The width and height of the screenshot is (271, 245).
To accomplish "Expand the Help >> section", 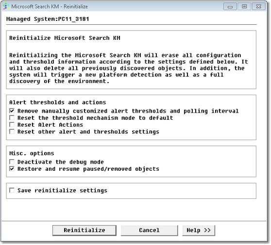I will click(x=199, y=230).
